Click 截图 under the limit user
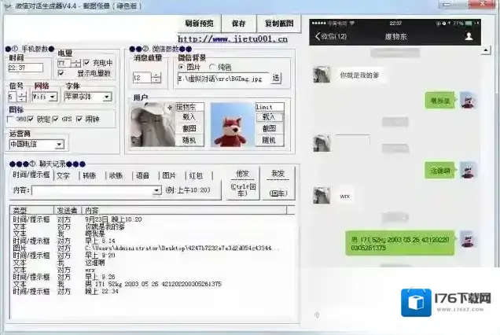 coord(270,129)
